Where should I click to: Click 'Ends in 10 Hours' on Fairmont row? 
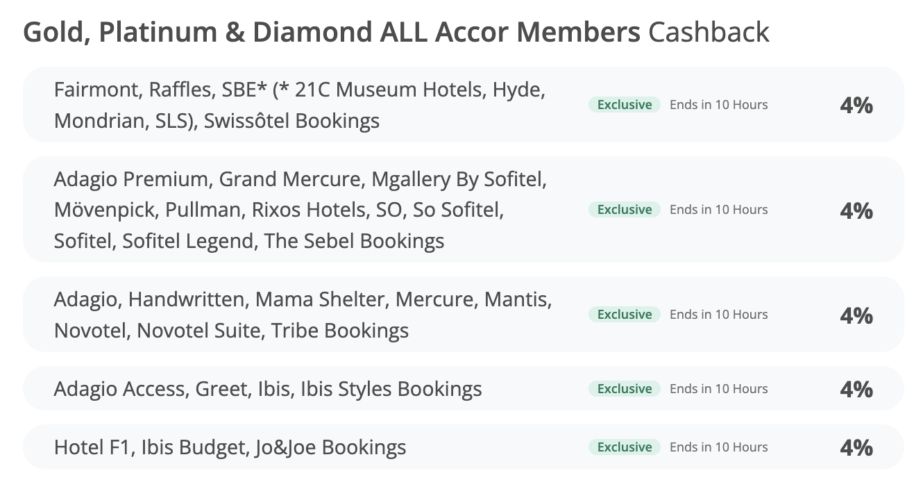(x=718, y=105)
